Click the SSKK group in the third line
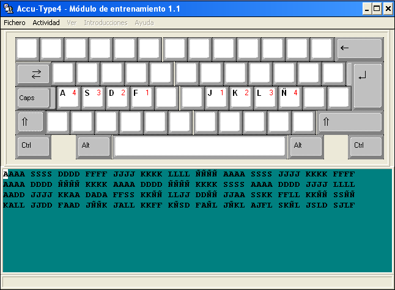The image size is (395, 290). (261, 195)
